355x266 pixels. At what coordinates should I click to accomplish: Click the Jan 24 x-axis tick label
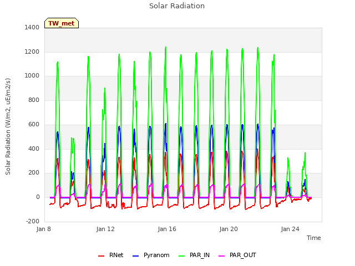pyautogui.click(x=290, y=229)
